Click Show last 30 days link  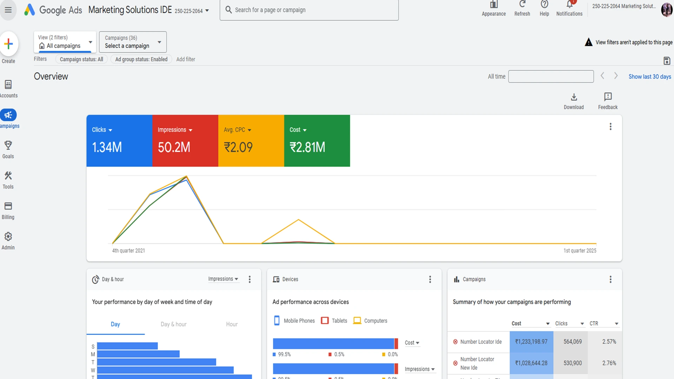coord(649,77)
